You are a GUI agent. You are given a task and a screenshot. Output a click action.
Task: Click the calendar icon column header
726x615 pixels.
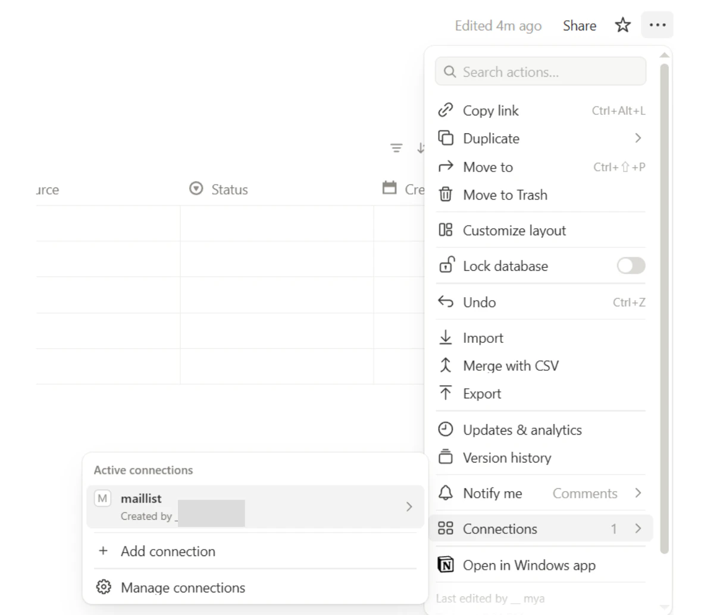point(390,188)
